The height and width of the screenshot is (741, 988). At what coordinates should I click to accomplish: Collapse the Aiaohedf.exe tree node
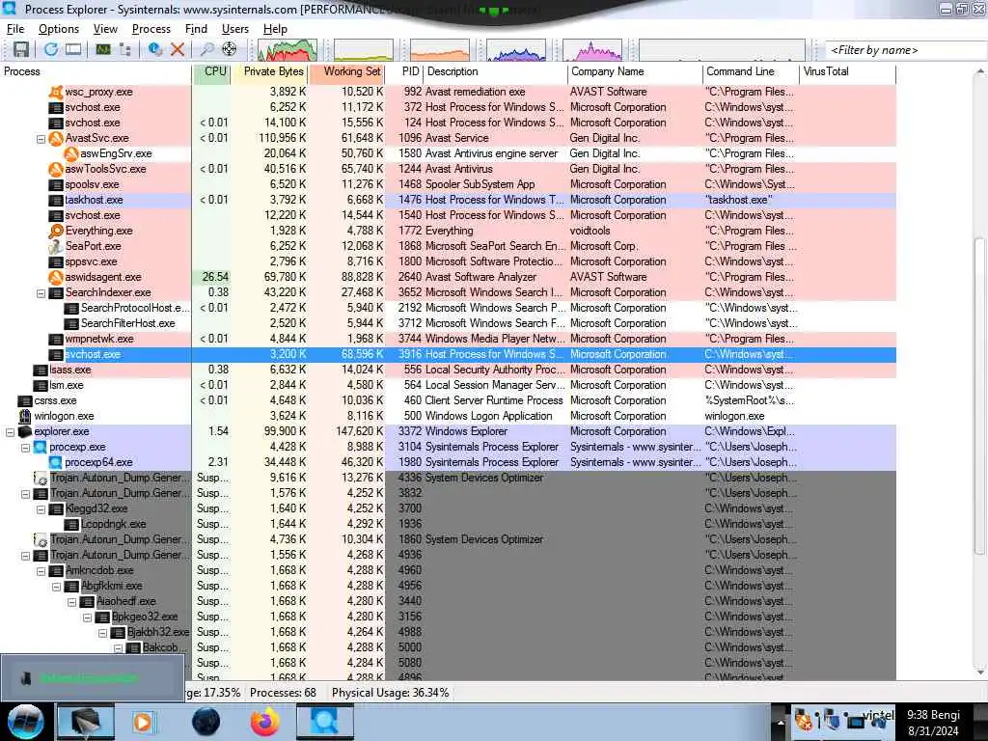(x=71, y=602)
